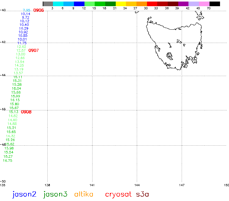The width and height of the screenshot is (229, 201).
Task: Click the orange color bar segment before 30
Action: [x=142, y=4]
